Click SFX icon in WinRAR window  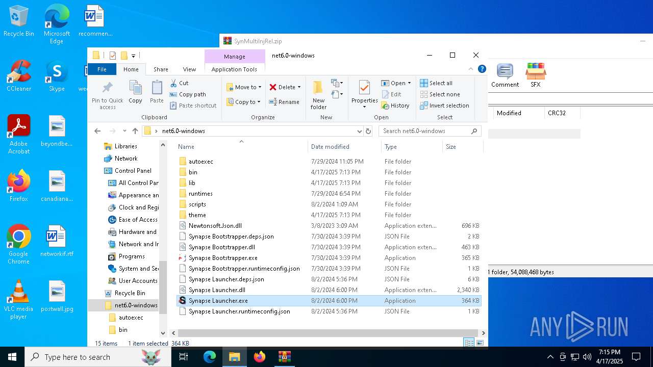(536, 75)
